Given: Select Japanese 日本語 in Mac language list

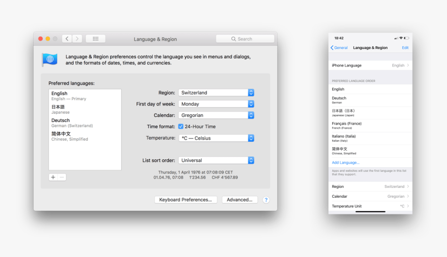Looking at the screenshot, I should 85,109.
